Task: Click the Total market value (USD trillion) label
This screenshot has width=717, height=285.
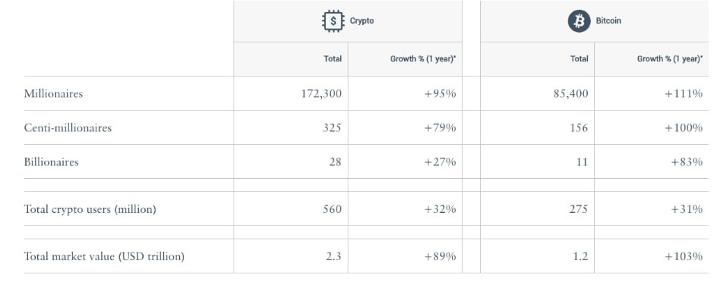Action: pos(104,257)
